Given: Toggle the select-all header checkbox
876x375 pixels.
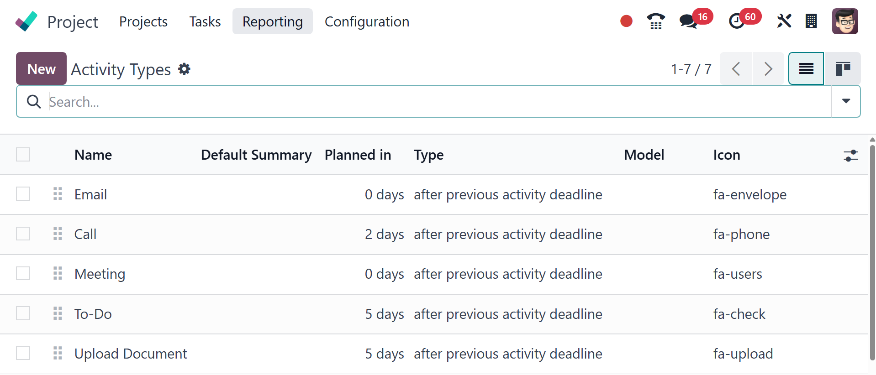Looking at the screenshot, I should click(23, 155).
